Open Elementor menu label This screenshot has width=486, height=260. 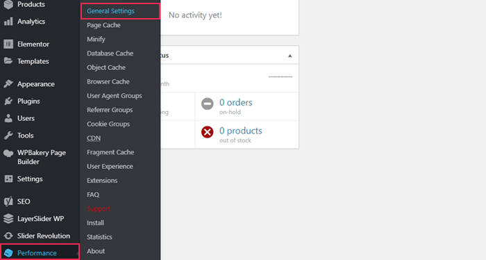point(33,44)
